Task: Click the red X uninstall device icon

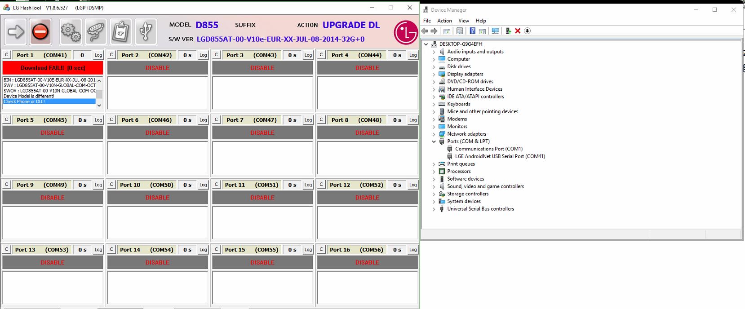Action: pos(518,31)
